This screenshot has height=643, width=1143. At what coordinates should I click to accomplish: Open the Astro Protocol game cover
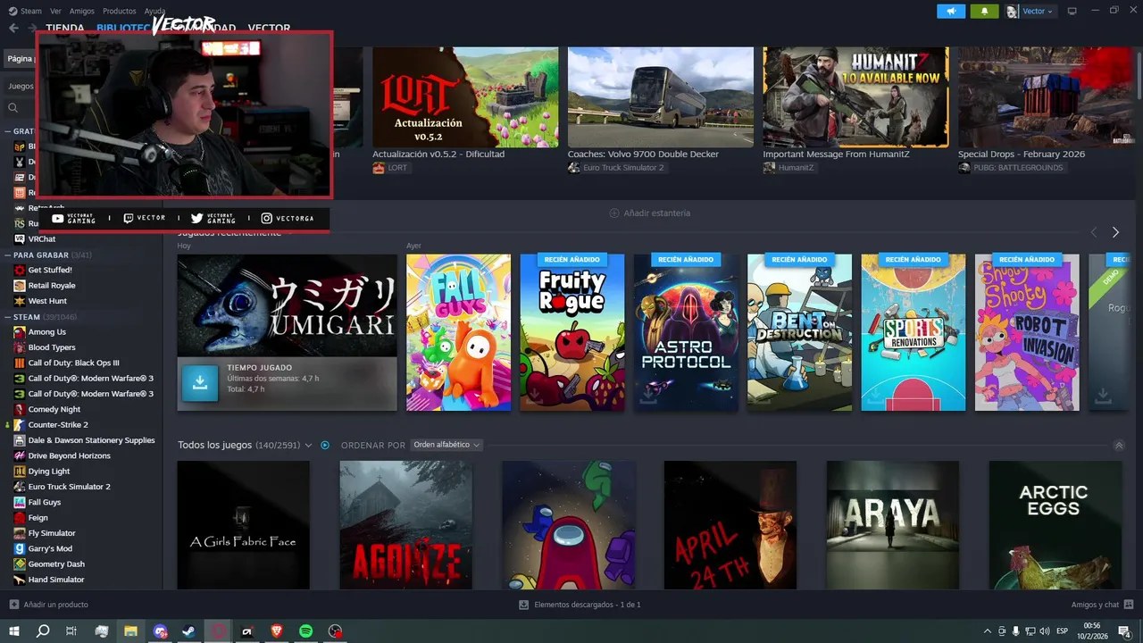[x=686, y=332]
